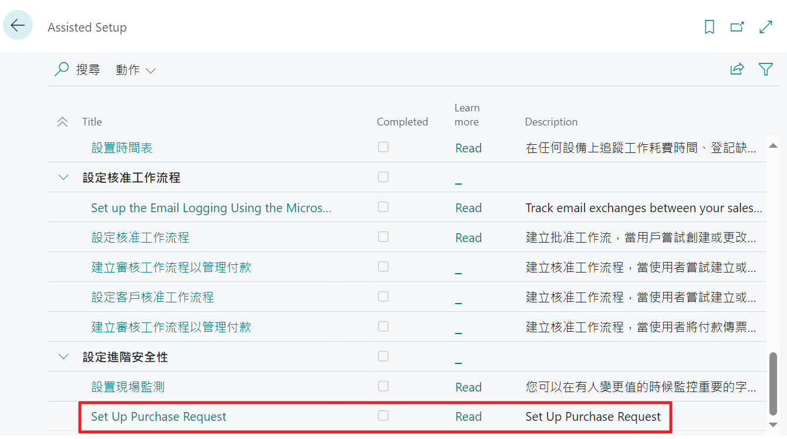The height and width of the screenshot is (439, 787).
Task: Toggle Completed checkbox for 設置現場監測
Action: 383,386
